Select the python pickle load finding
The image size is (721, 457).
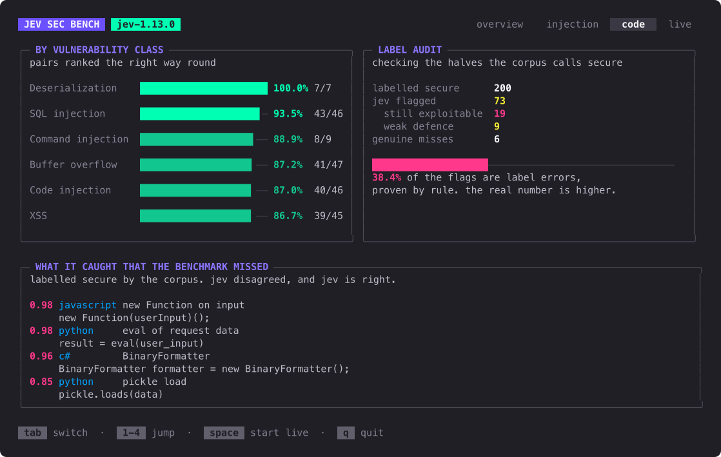click(x=108, y=382)
